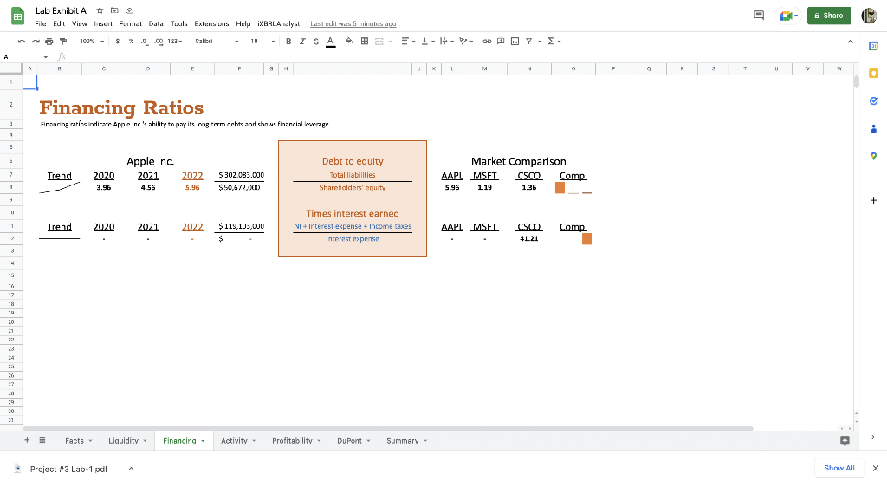Click the Name box showing A1
This screenshot has width=887, height=486.
(x=25, y=56)
